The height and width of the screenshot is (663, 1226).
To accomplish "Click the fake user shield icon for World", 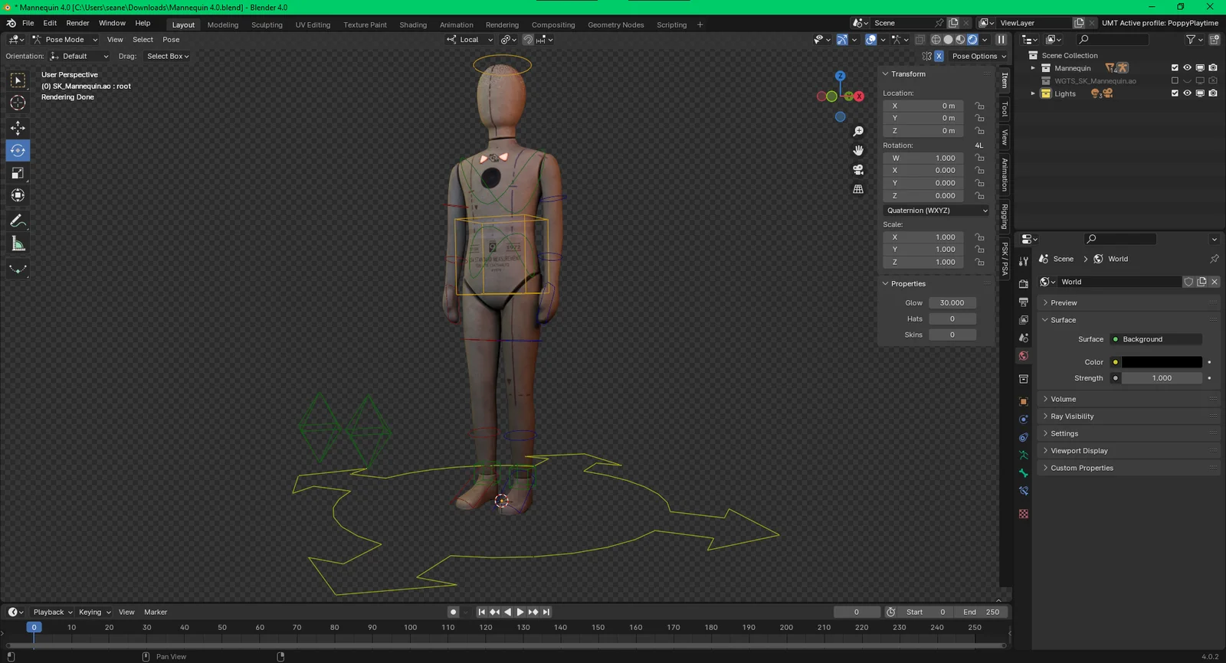I will [x=1188, y=282].
